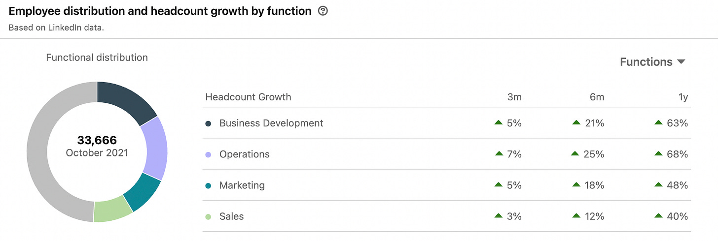Click the 1y column header
The image size is (718, 241).
tap(683, 97)
